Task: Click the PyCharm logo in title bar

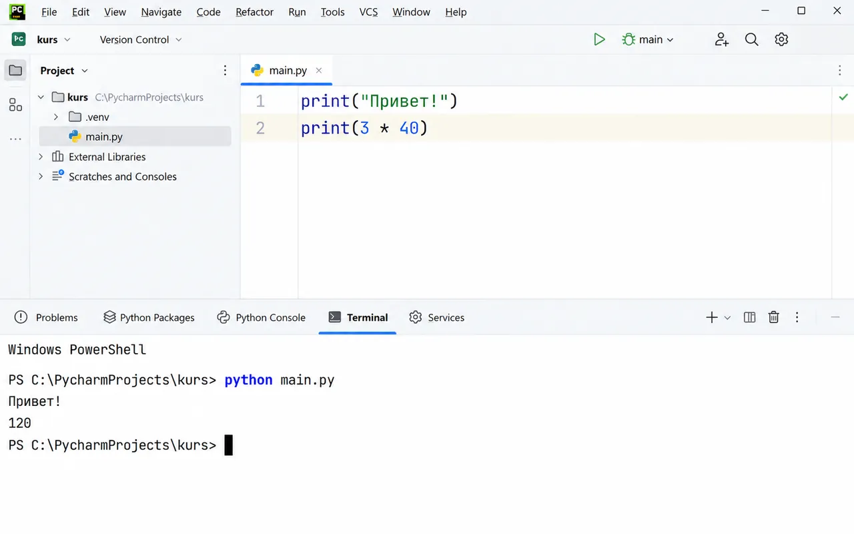Action: [x=18, y=11]
